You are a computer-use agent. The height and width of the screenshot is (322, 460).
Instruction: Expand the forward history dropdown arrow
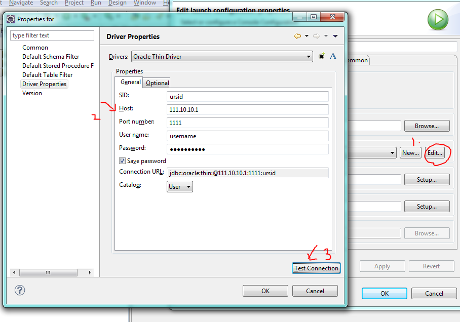[326, 36]
